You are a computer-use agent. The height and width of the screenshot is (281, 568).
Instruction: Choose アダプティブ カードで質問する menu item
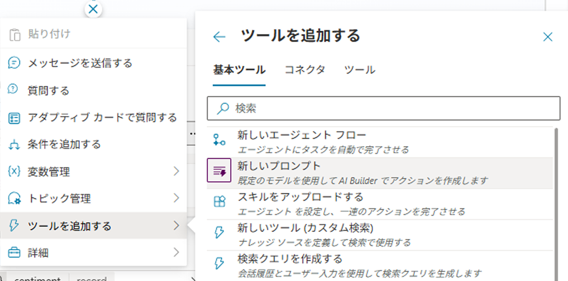click(102, 117)
